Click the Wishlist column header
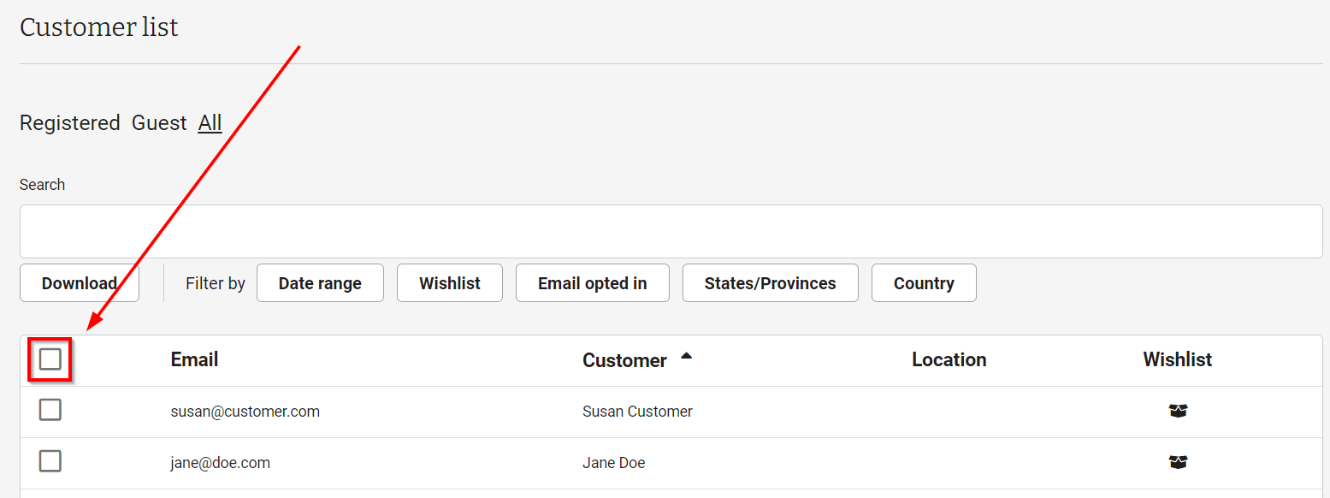 (1177, 359)
